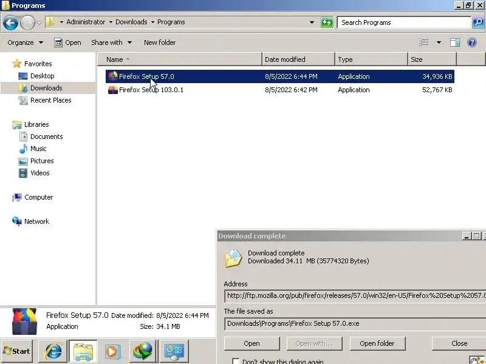Click the Open button in Download complete dialog

[252, 343]
